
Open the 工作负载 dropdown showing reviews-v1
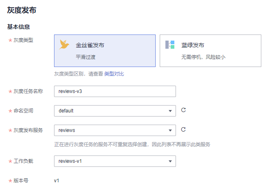(115, 161)
